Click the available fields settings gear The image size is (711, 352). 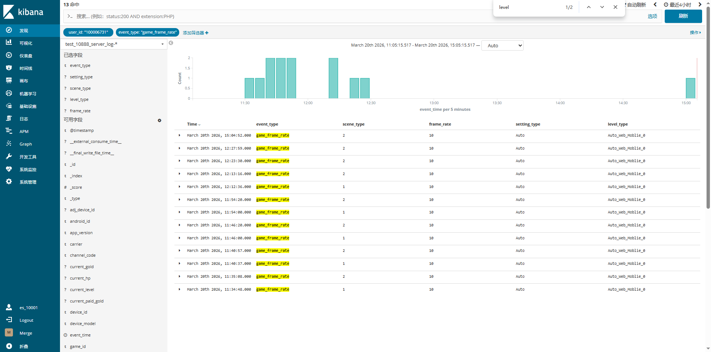click(160, 120)
